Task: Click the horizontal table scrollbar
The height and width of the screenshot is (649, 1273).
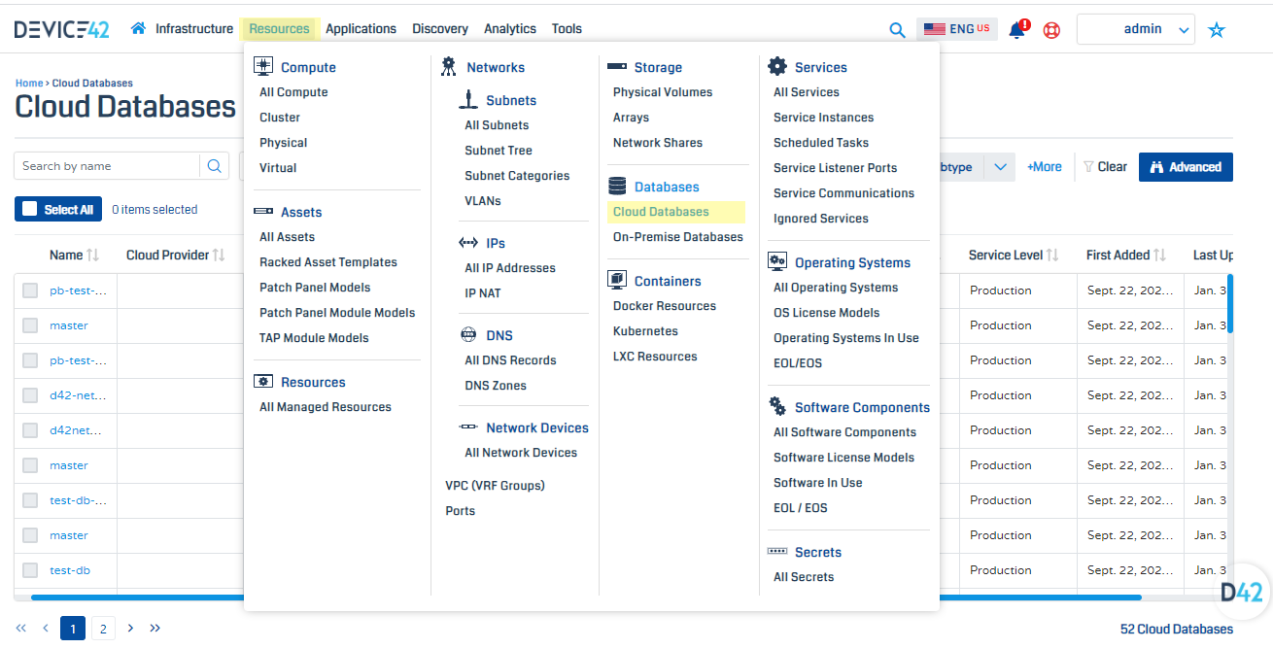Action: coord(586,598)
